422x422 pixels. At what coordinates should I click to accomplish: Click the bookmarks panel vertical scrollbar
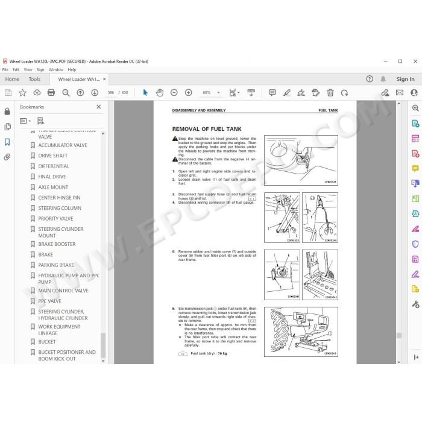point(103,247)
